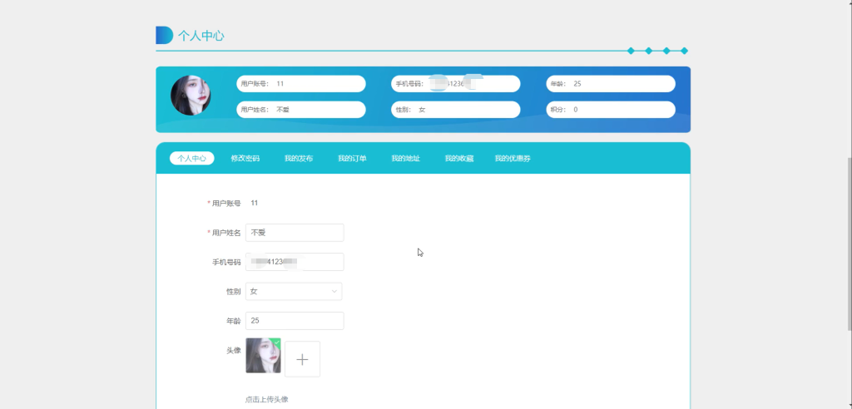Image resolution: width=852 pixels, height=409 pixels.
Task: Switch to the 修改密码 tab
Action: click(245, 158)
